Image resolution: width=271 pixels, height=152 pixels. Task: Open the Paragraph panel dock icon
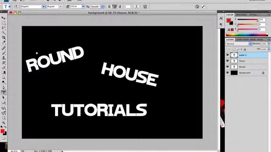click(x=221, y=24)
